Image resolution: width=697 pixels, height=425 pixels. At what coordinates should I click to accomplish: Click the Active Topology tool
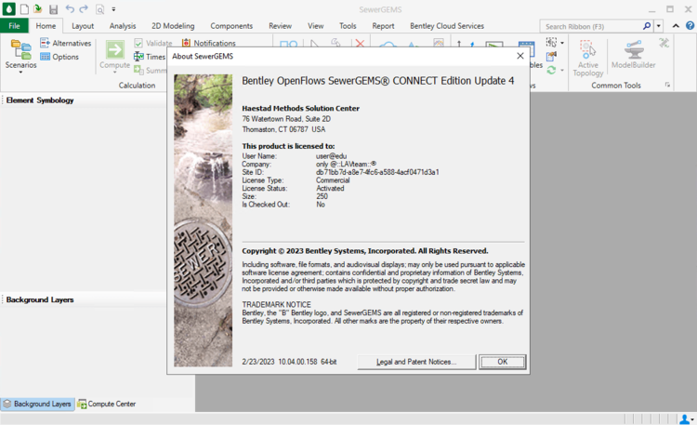(x=588, y=58)
